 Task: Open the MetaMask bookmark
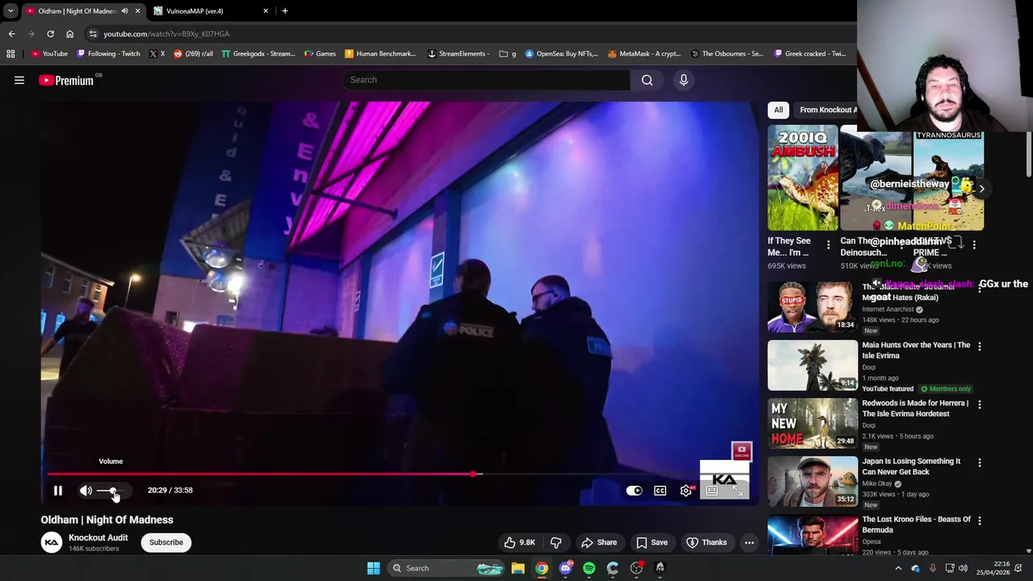pyautogui.click(x=644, y=54)
